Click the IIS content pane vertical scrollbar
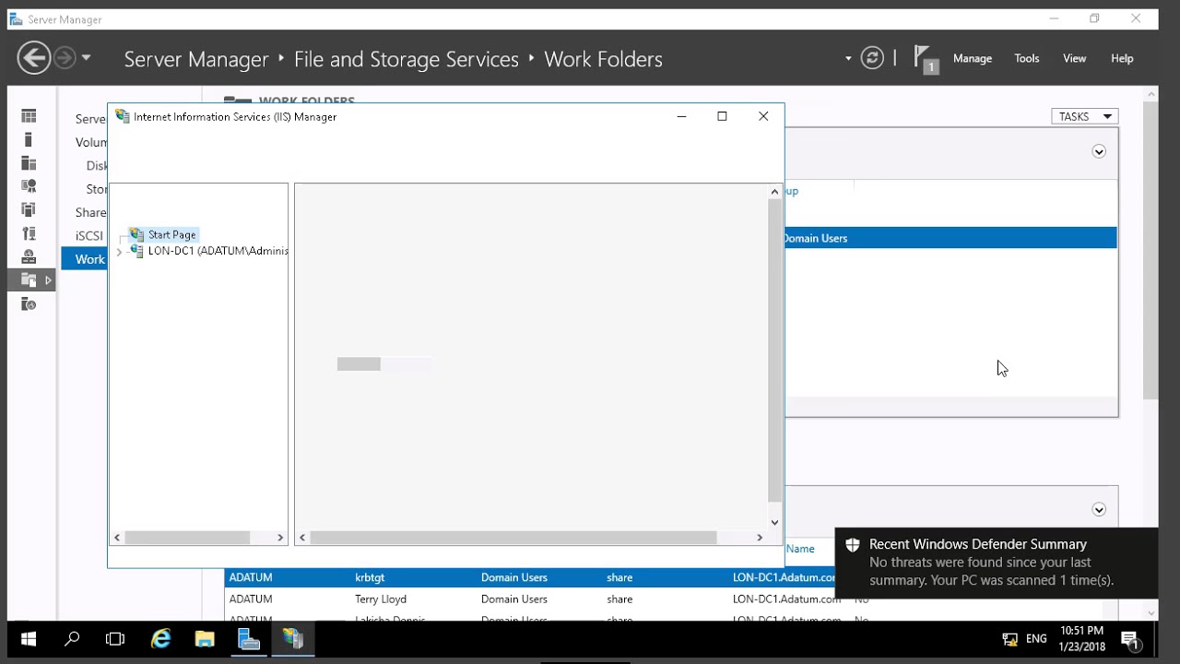This screenshot has width=1180, height=664. point(774,350)
